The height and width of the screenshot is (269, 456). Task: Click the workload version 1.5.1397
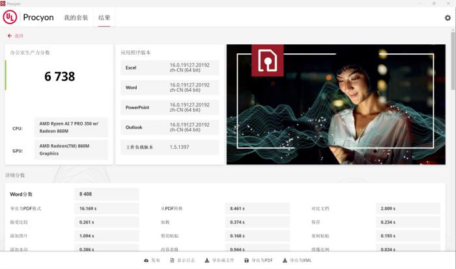(179, 147)
